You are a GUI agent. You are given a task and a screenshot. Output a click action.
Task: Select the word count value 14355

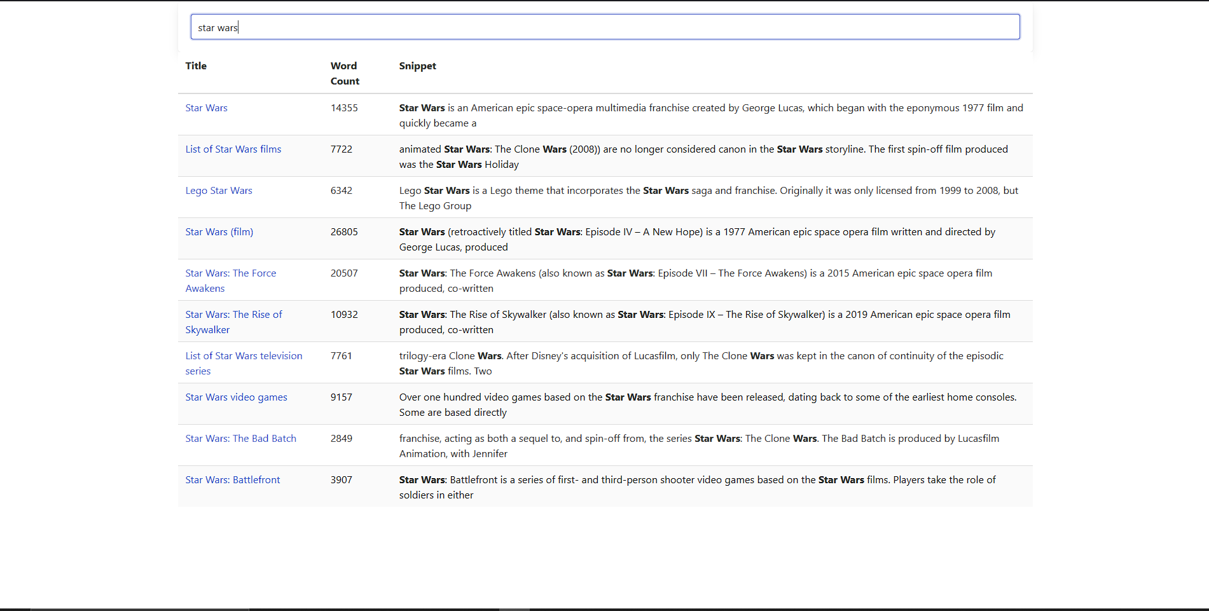pos(344,108)
